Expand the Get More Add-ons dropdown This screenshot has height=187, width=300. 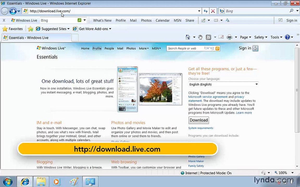110,29
